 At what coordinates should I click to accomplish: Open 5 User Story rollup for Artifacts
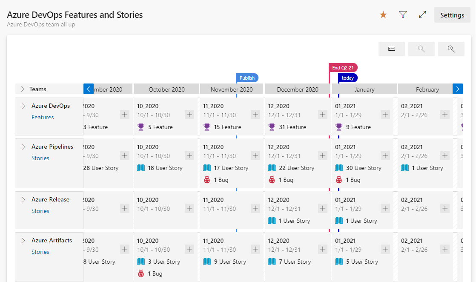[357, 262]
